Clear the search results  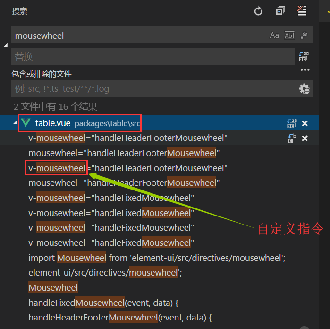tap(302, 10)
